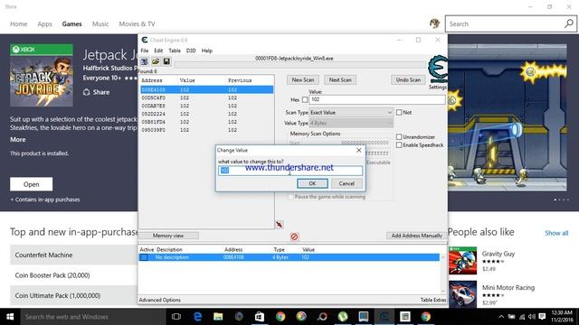
Task: Open the user avatar in the Store header
Action: (x=434, y=24)
